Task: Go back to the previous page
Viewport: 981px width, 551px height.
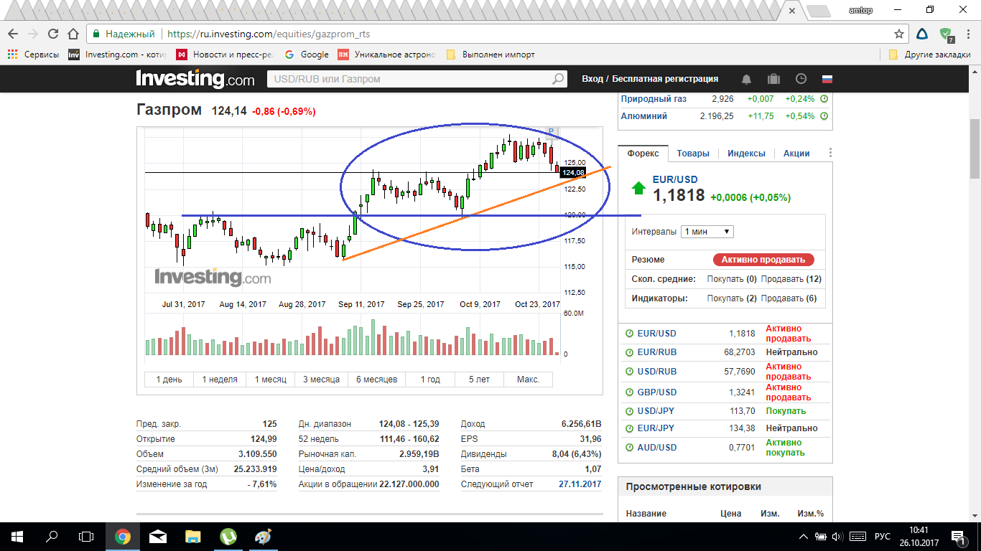Action: pyautogui.click(x=13, y=34)
